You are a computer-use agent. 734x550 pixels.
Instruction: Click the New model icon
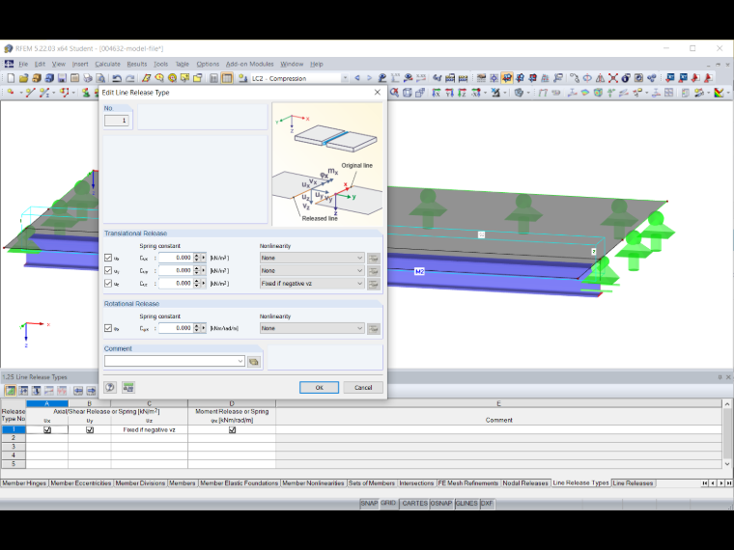(x=11, y=78)
